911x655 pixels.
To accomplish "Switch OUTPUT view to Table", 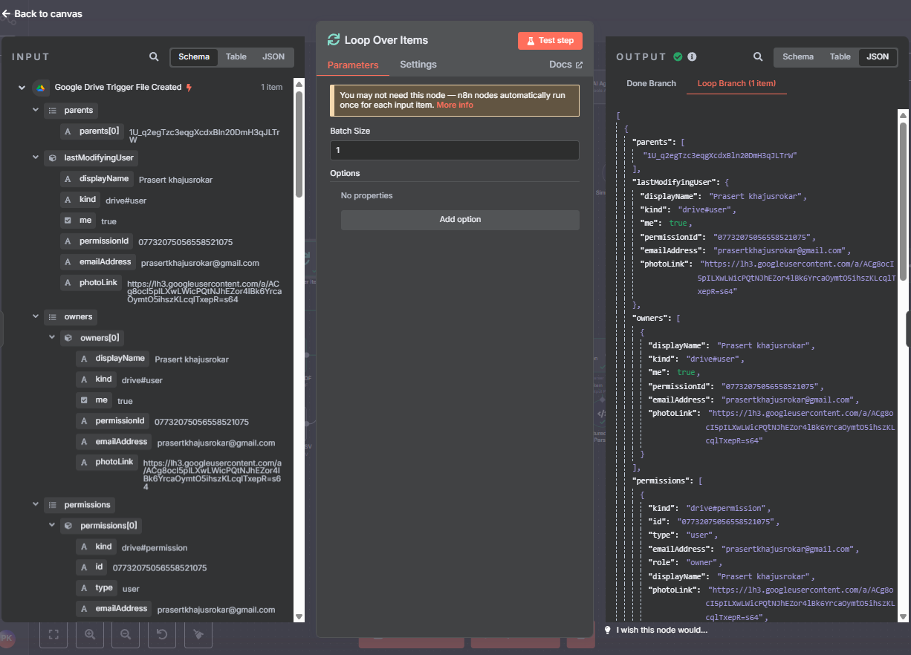I will pos(840,56).
